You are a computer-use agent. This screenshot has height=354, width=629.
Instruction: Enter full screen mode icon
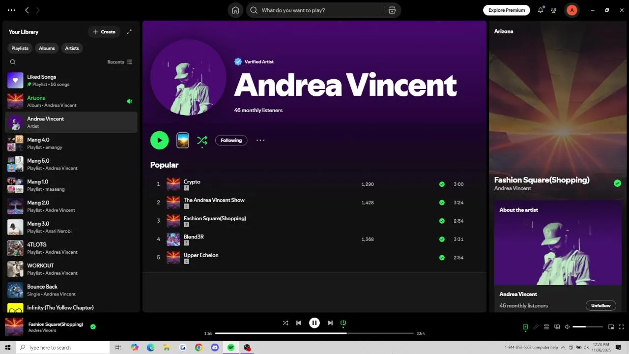coord(622,327)
